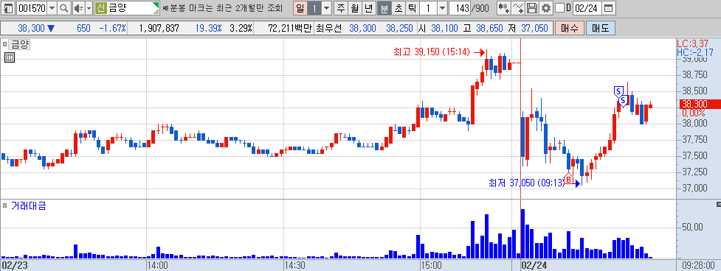The width and height of the screenshot is (721, 271).
Task: Click the red current price tag 38,300
Action: [x=700, y=104]
